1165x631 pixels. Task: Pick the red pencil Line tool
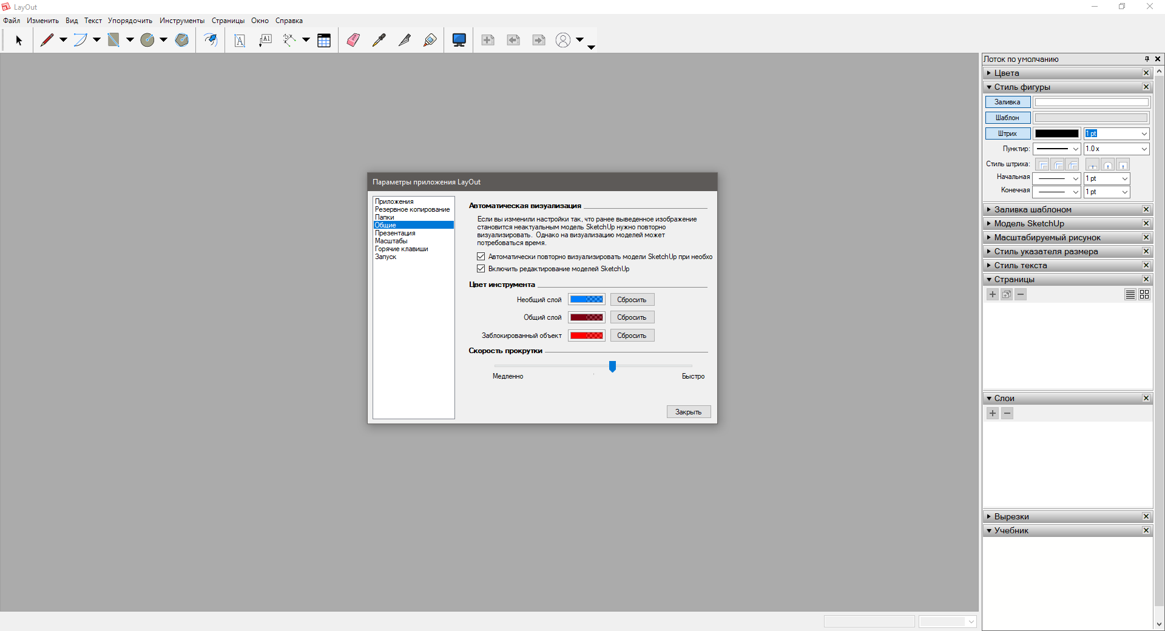click(x=47, y=40)
